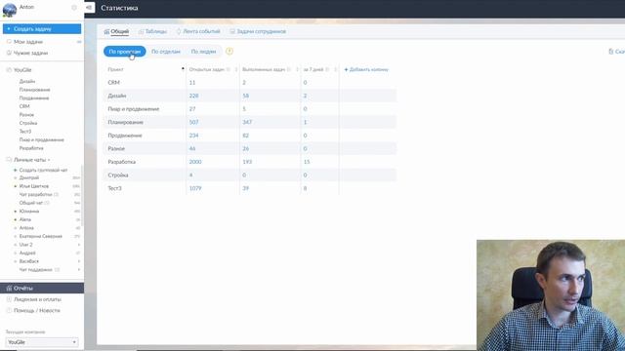The image size is (625, 351).
Task: Click Создать групповой чат
Action: [x=43, y=170]
